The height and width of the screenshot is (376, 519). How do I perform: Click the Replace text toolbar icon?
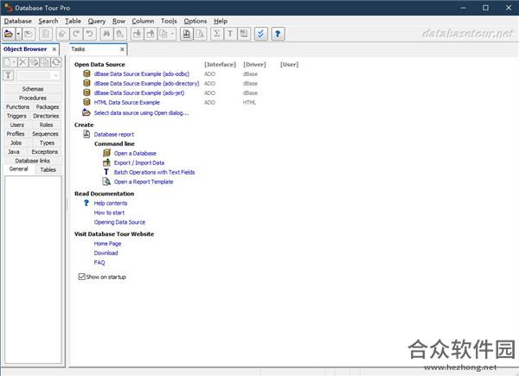(x=120, y=34)
